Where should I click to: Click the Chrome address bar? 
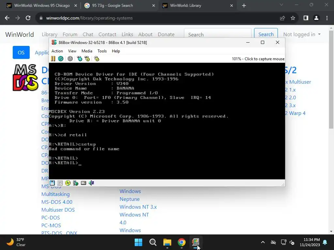coord(158,18)
